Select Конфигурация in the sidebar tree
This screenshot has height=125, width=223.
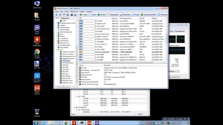click(65, 45)
